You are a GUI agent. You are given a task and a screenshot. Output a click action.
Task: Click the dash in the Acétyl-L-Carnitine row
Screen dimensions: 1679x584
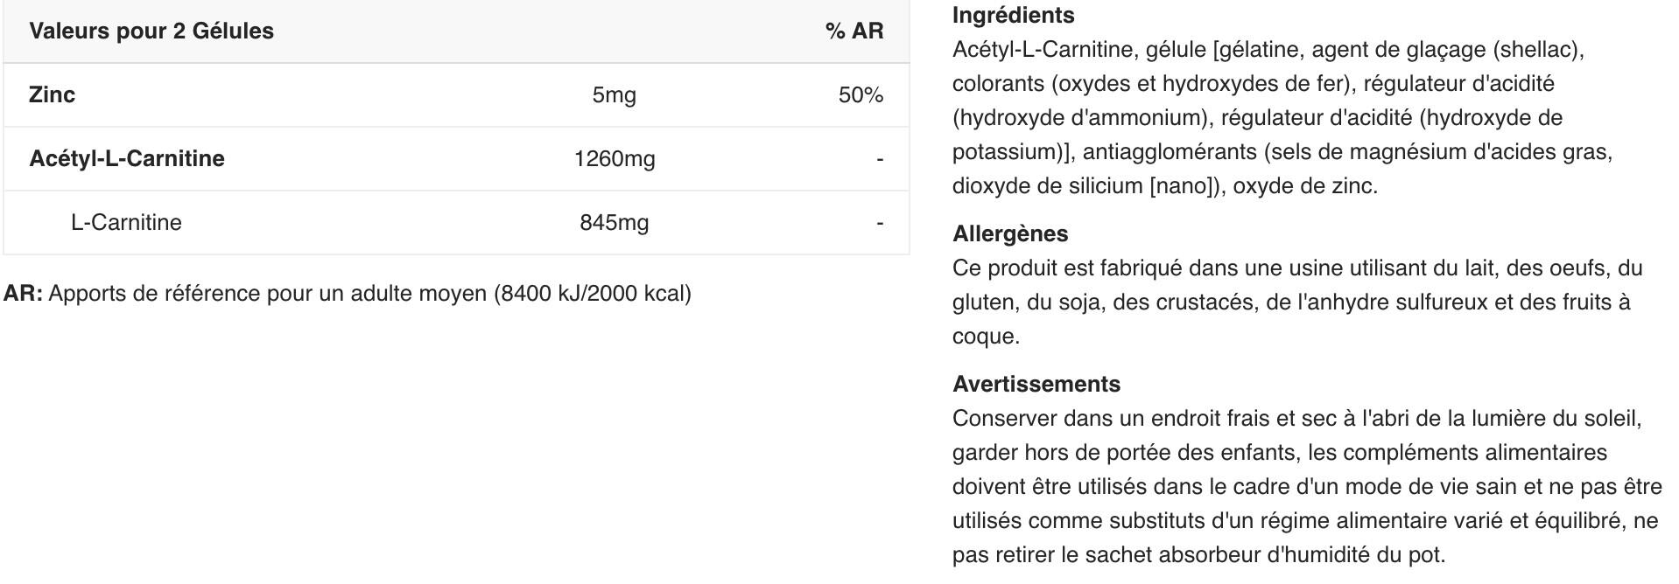[879, 159]
